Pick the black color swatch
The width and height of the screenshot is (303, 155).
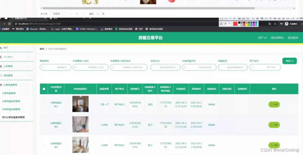(x=239, y=23)
